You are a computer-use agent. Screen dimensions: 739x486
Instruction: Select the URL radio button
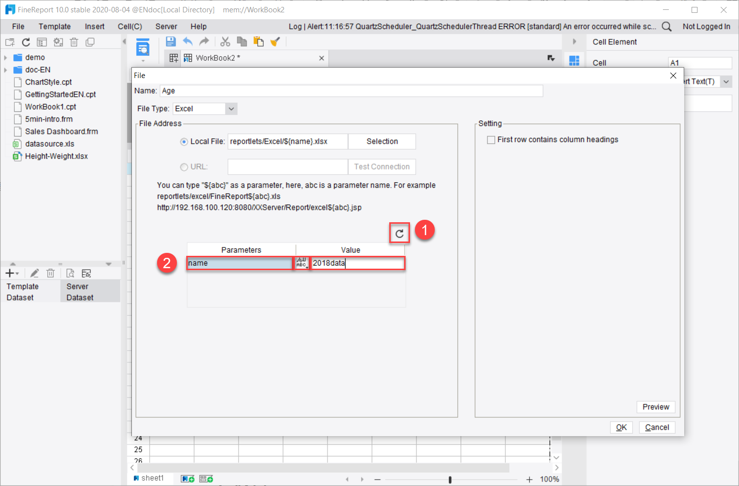184,167
